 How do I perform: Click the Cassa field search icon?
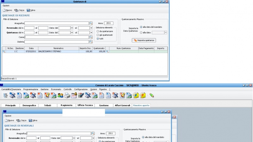coord(91,37)
